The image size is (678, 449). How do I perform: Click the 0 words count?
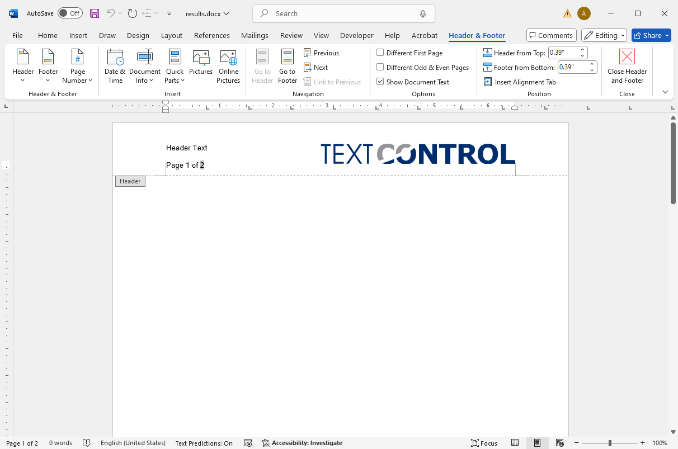point(60,443)
